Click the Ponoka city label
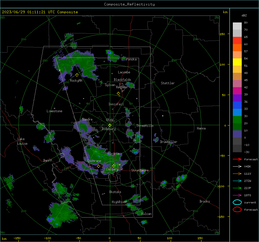Image resolution: width=259 pixels, height=242 pixels. click(131, 59)
